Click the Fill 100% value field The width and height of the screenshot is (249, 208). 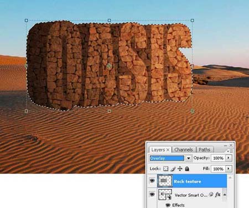pos(218,169)
